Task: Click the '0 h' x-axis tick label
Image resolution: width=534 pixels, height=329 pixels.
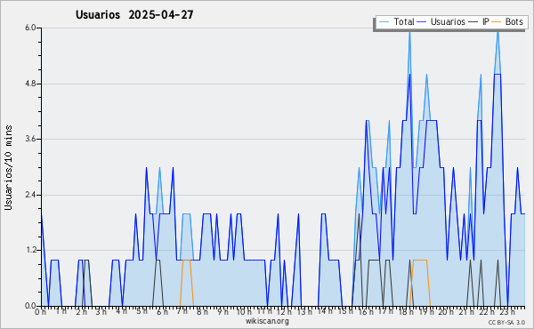Action: coord(41,312)
